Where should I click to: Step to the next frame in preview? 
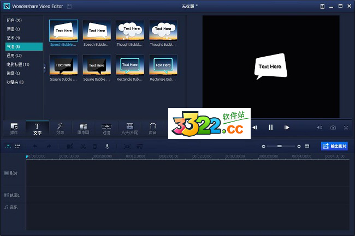286,128
